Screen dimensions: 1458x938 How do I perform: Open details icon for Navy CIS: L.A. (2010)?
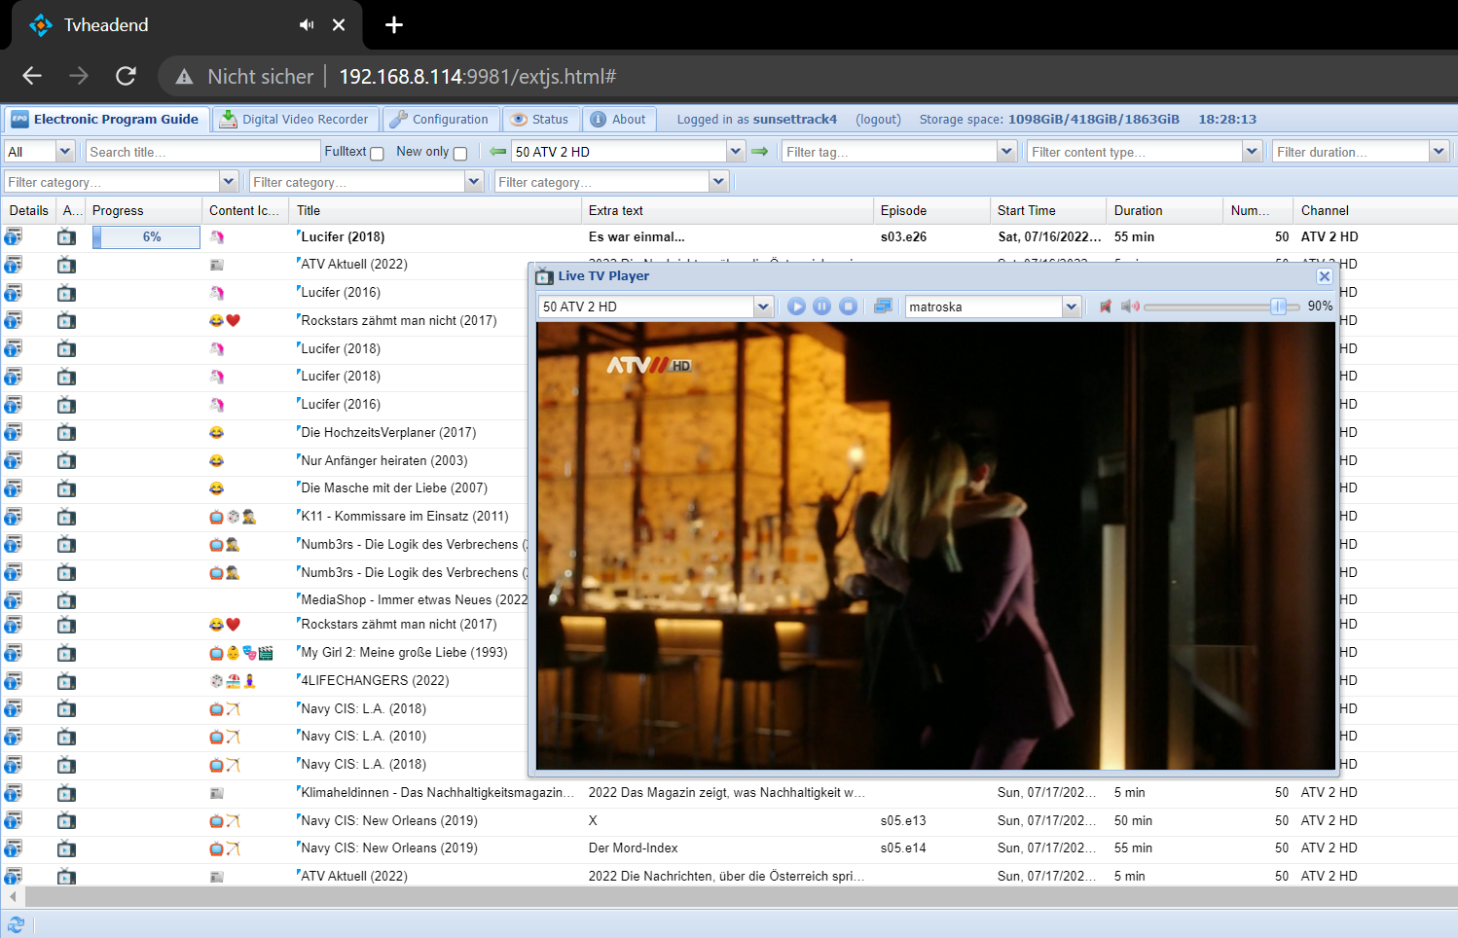[x=14, y=737]
